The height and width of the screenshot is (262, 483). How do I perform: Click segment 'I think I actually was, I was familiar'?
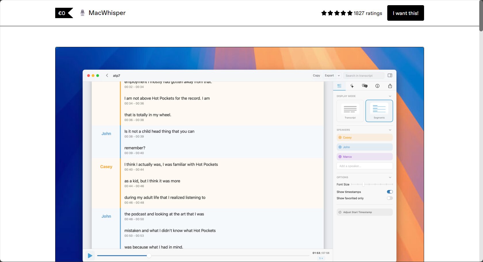(x=171, y=165)
